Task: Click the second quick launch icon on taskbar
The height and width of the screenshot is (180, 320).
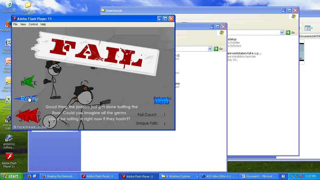Action: pyautogui.click(x=35, y=176)
